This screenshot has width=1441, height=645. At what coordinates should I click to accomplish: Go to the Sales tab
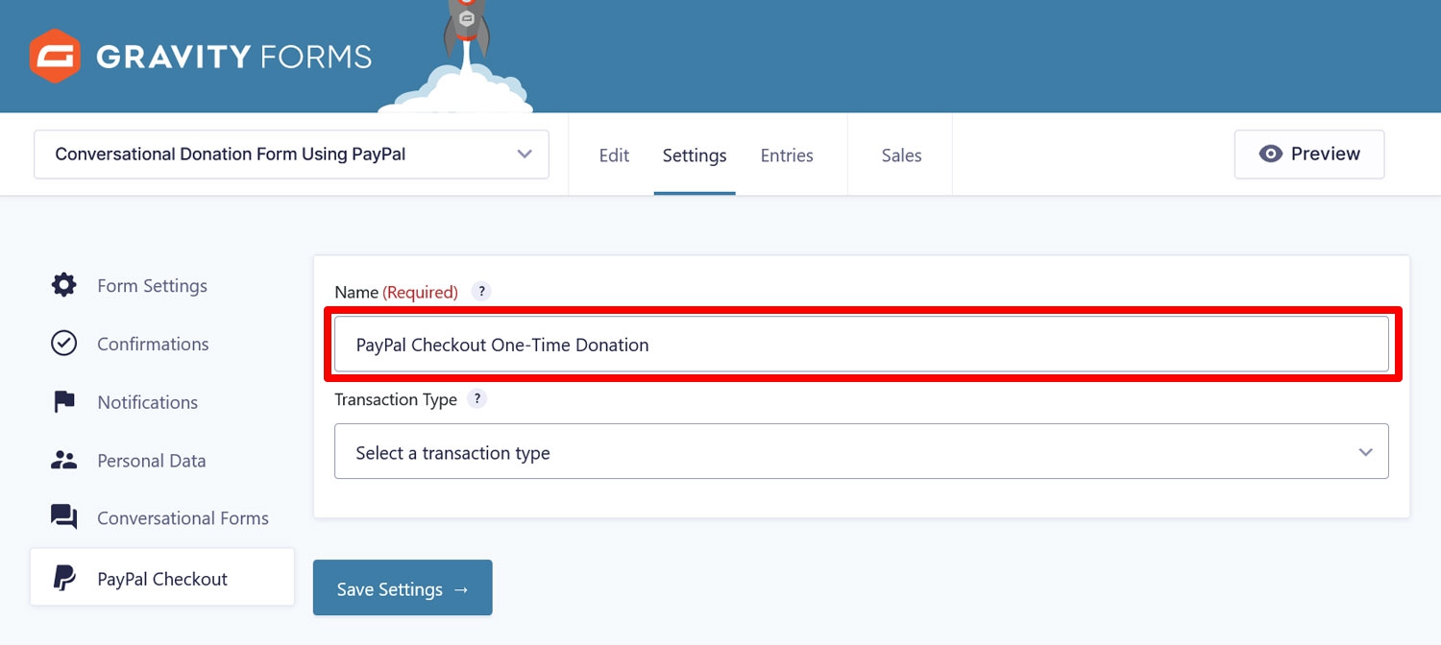point(901,155)
